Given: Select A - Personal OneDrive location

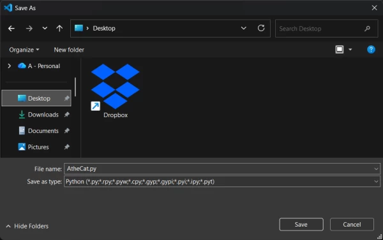Looking at the screenshot, I should point(39,66).
